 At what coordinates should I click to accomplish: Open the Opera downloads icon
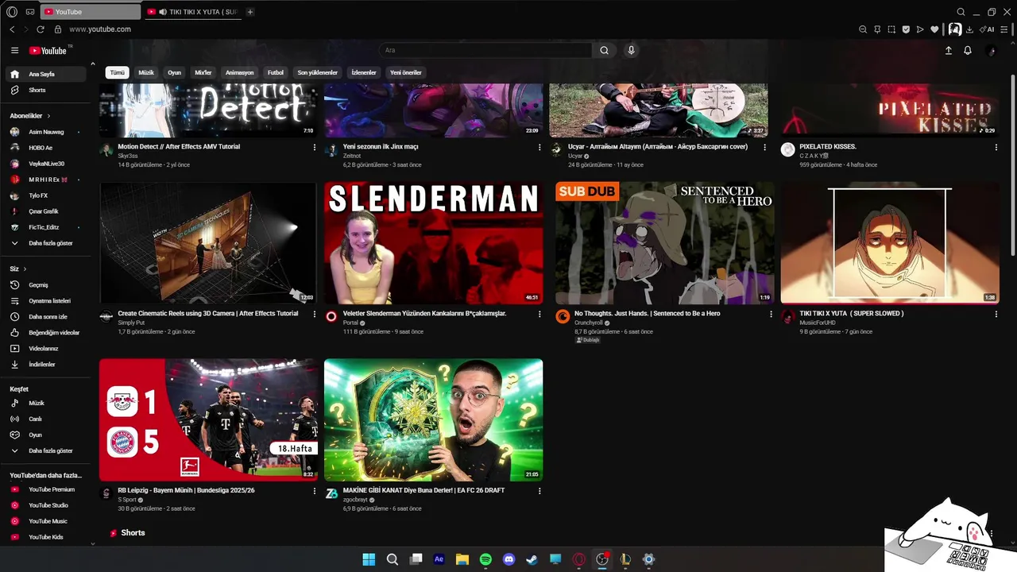pyautogui.click(x=969, y=29)
